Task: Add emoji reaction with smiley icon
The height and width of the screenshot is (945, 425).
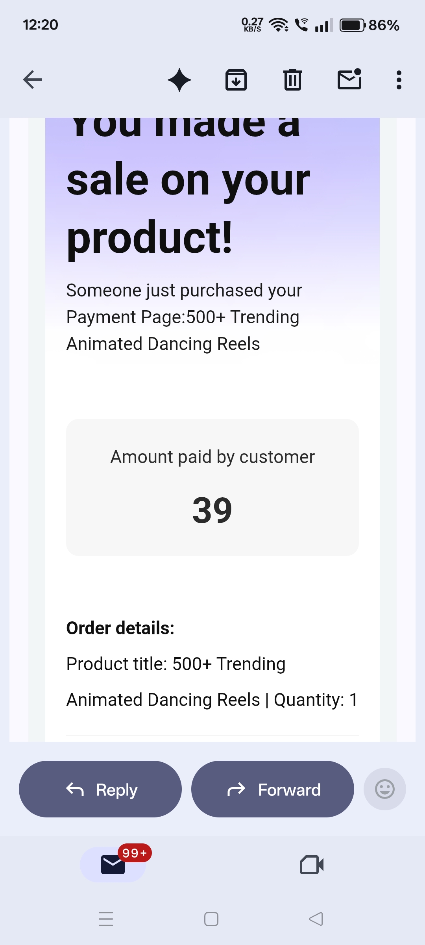Action: tap(384, 789)
